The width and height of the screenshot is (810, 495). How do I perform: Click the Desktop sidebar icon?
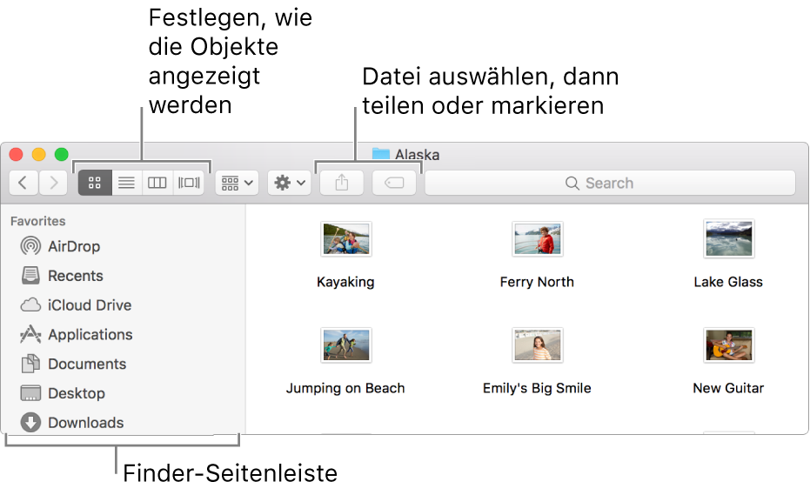[30, 393]
